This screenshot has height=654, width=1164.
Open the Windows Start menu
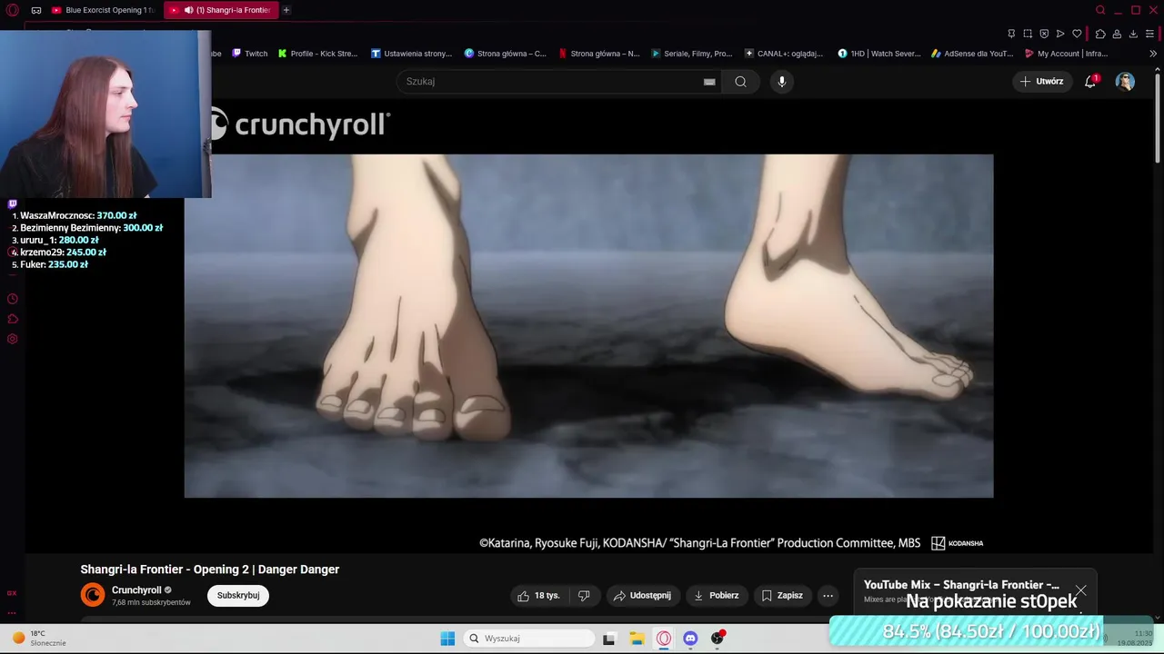[447, 639]
